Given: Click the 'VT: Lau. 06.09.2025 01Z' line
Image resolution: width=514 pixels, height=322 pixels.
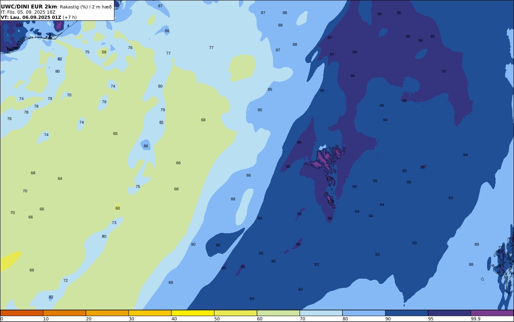Looking at the screenshot, I should point(31,17).
